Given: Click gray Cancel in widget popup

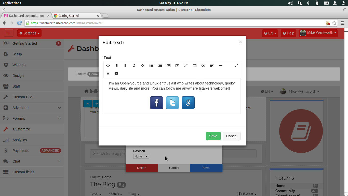Looking at the screenshot, I should click(174, 168).
